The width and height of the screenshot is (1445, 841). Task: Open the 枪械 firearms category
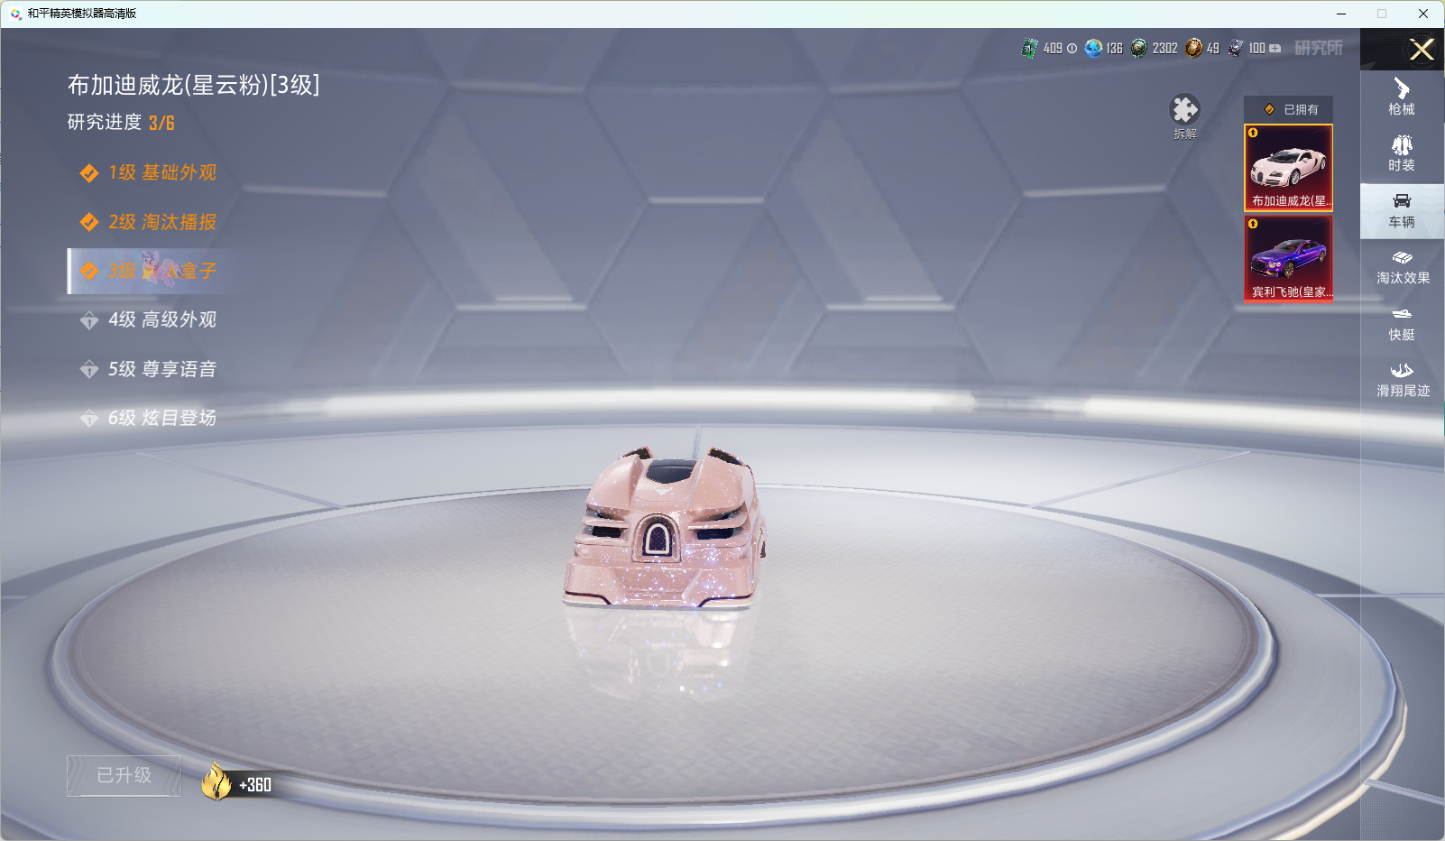pos(1402,97)
